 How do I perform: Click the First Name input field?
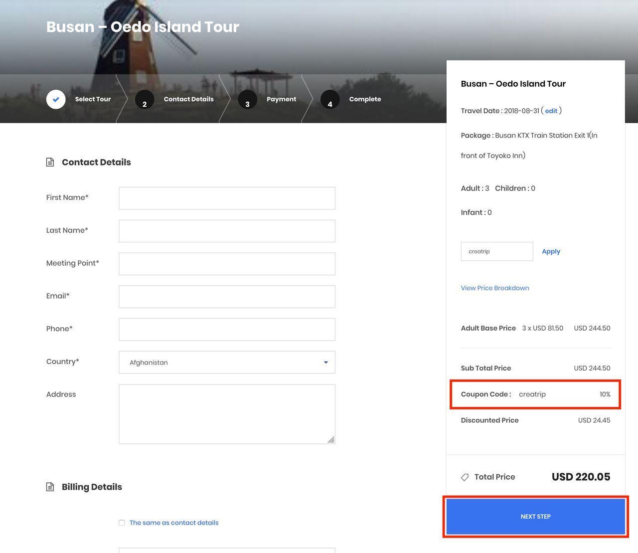click(x=227, y=198)
